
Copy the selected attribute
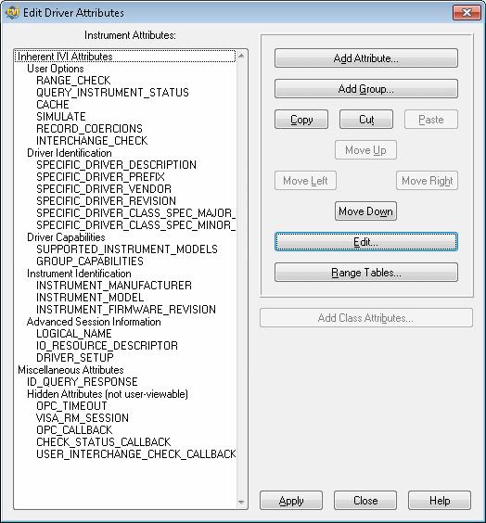[x=301, y=120]
